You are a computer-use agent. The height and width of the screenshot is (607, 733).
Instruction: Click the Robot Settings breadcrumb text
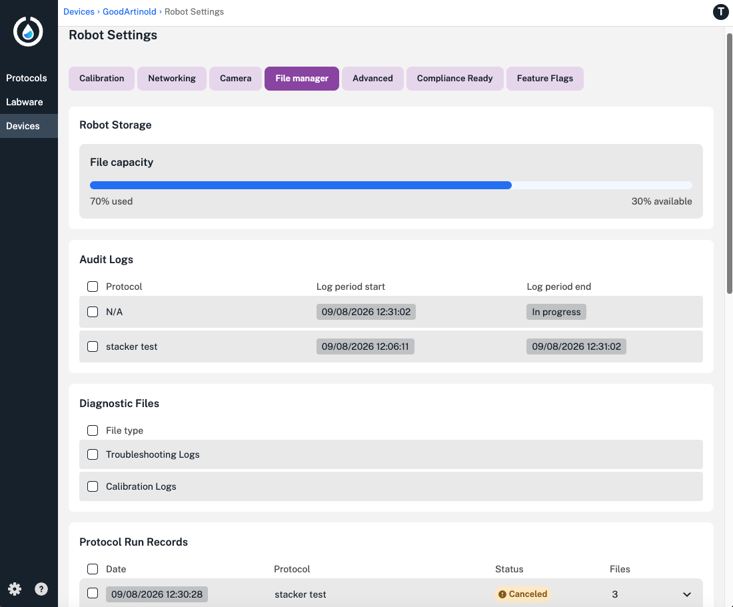194,12
